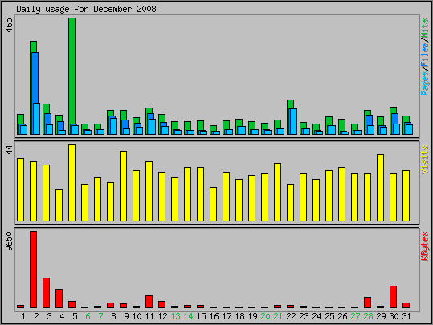Select the yellow Visits bar for day 29
This screenshot has height=325, width=433.
point(380,188)
